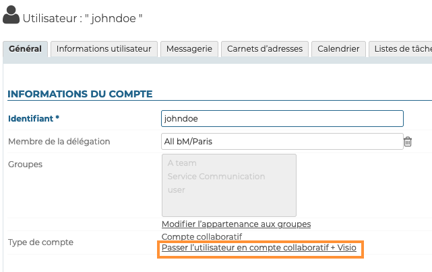
Task: Click Passer l'utilisateur en compte collaboratif + Visio
Action: click(259, 248)
